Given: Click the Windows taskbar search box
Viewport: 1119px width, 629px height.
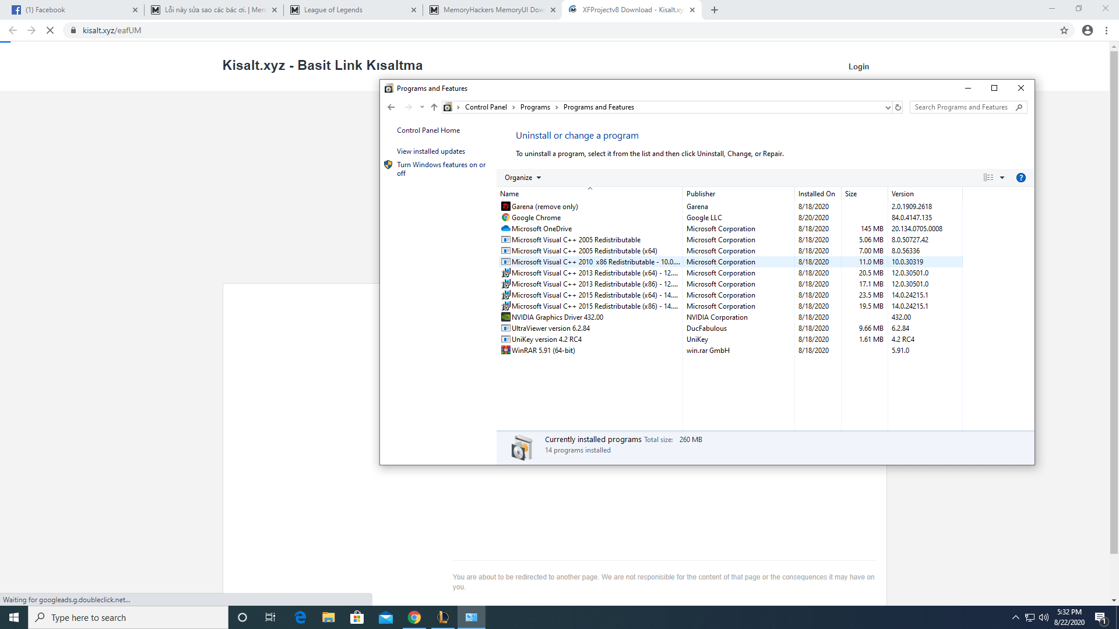Looking at the screenshot, I should click(x=128, y=617).
